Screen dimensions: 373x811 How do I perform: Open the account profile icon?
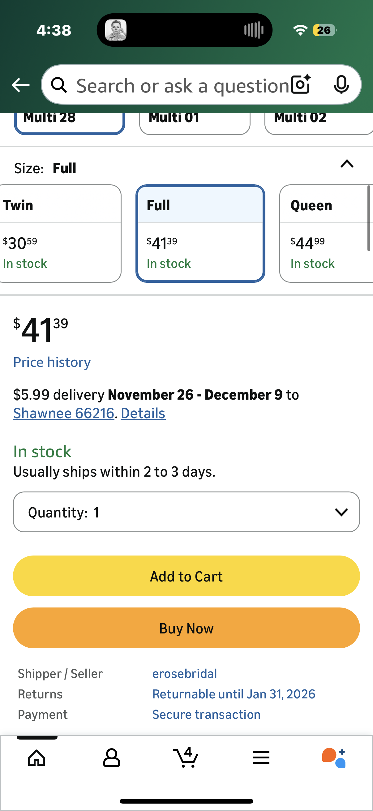pos(111,757)
